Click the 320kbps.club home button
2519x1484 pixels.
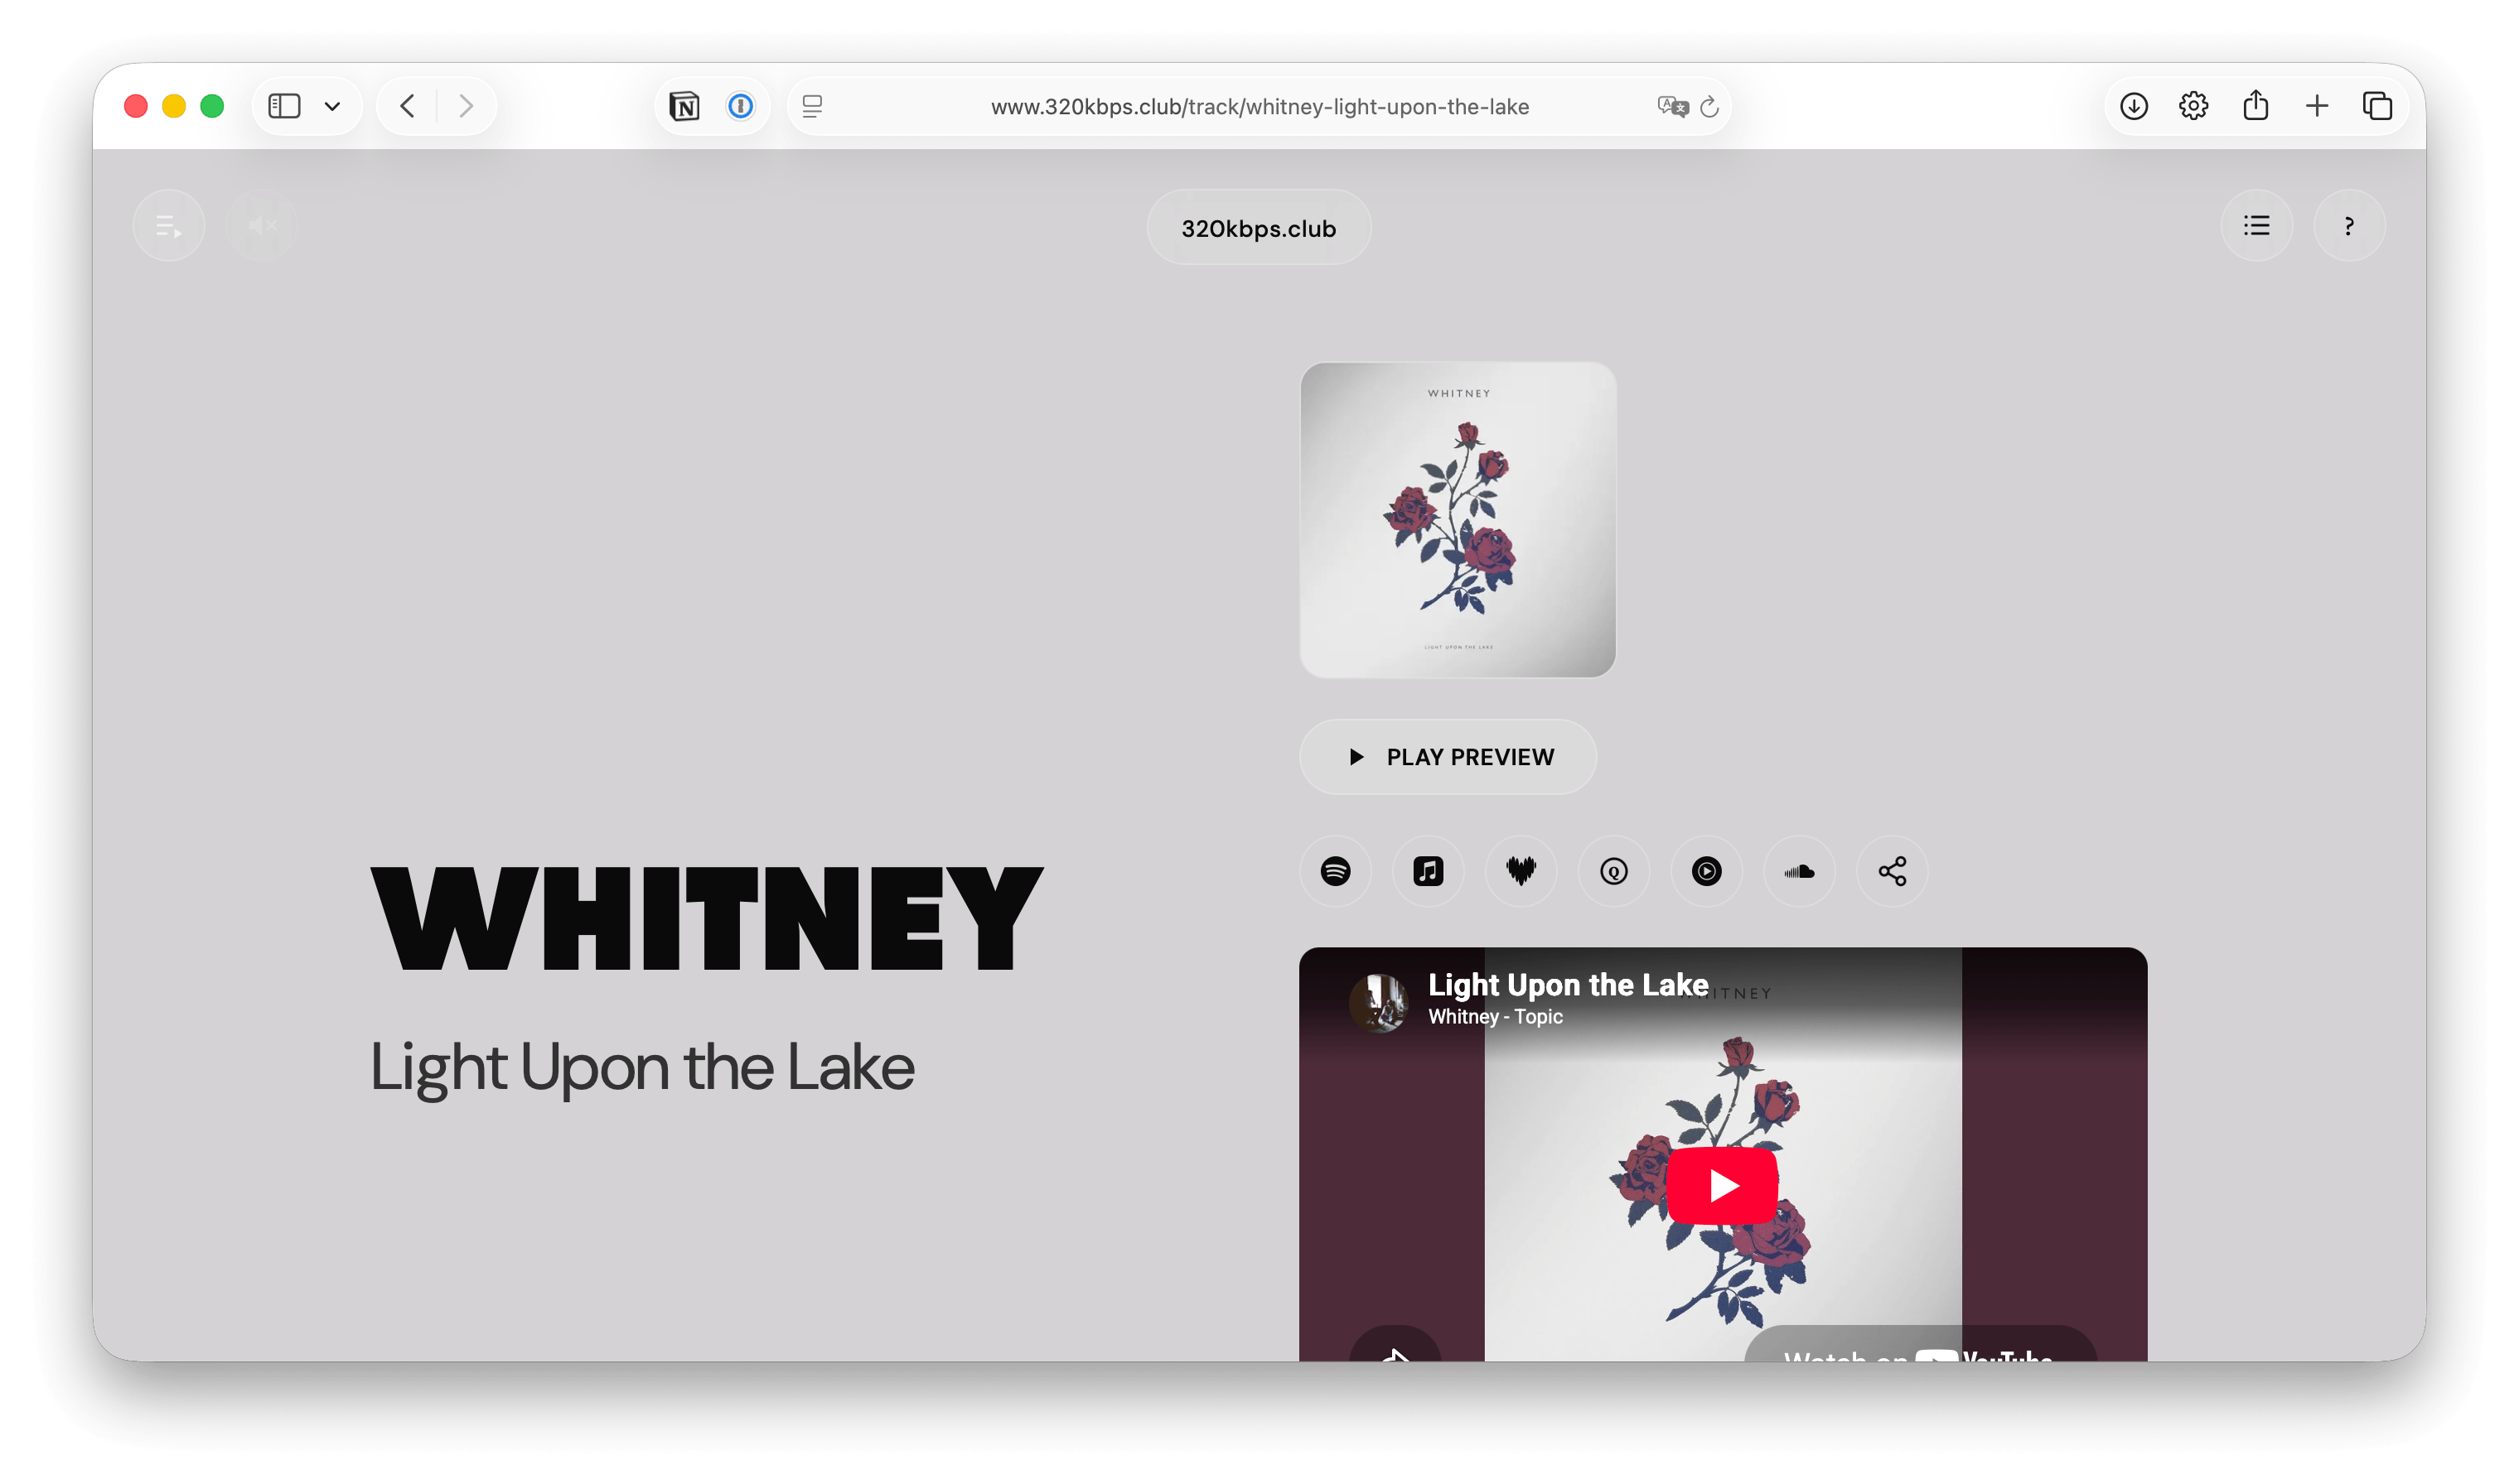click(1259, 228)
